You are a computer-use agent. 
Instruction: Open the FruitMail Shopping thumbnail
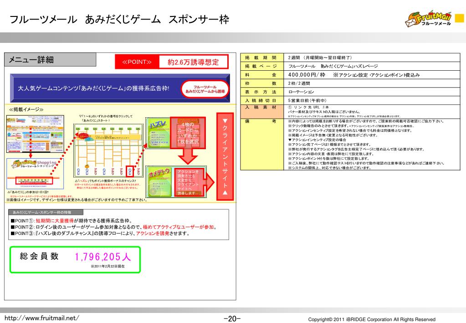point(36,173)
